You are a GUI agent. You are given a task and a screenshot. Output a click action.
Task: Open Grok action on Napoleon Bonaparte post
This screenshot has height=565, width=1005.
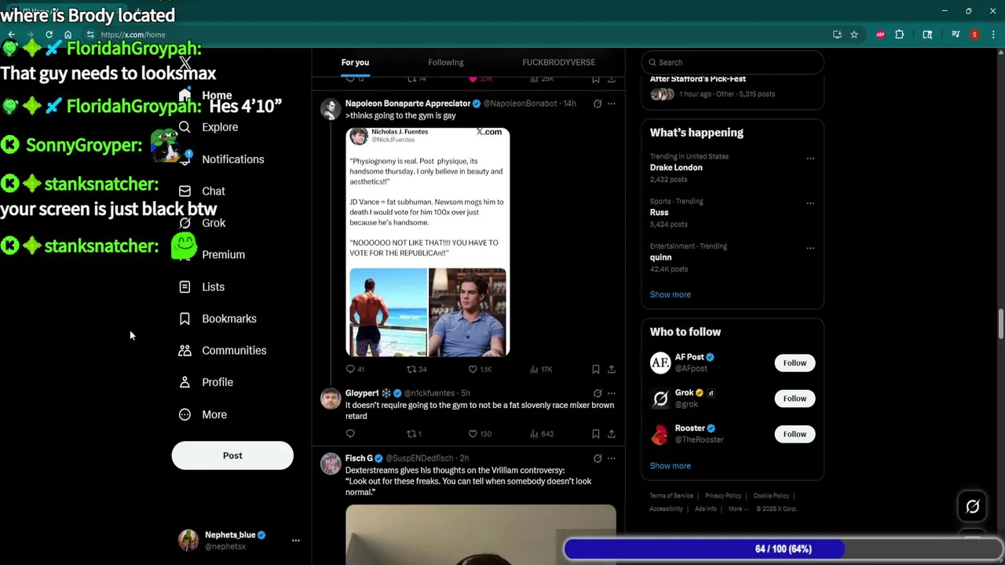pos(598,104)
